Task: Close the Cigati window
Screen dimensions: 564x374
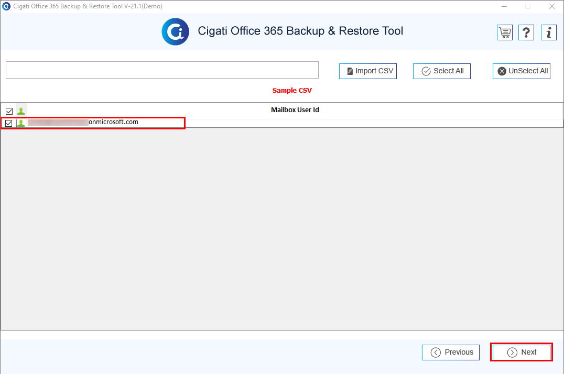Action: 552,6
